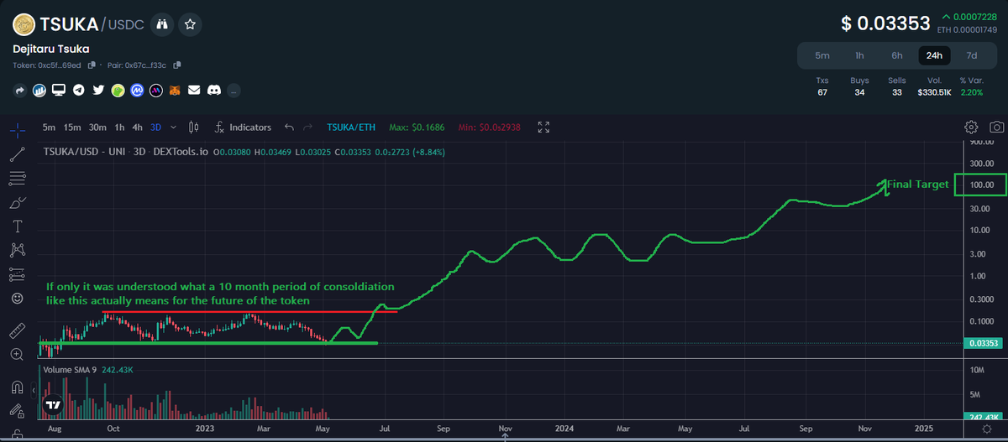Redo the chart action

click(310, 127)
